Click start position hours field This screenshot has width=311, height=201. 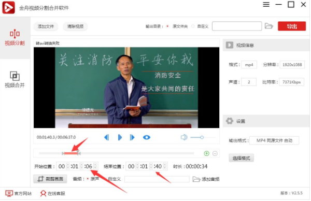tap(62, 166)
